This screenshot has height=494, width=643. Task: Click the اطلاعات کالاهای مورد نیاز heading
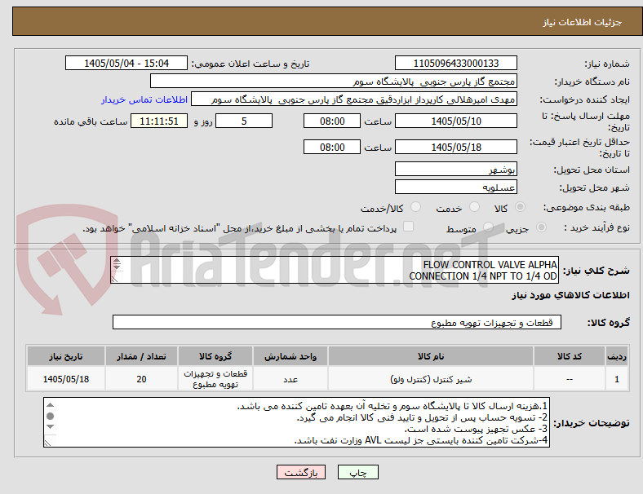(570, 295)
